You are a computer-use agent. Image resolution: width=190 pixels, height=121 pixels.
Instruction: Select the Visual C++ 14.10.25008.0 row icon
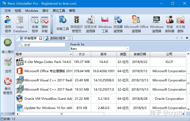point(20,80)
